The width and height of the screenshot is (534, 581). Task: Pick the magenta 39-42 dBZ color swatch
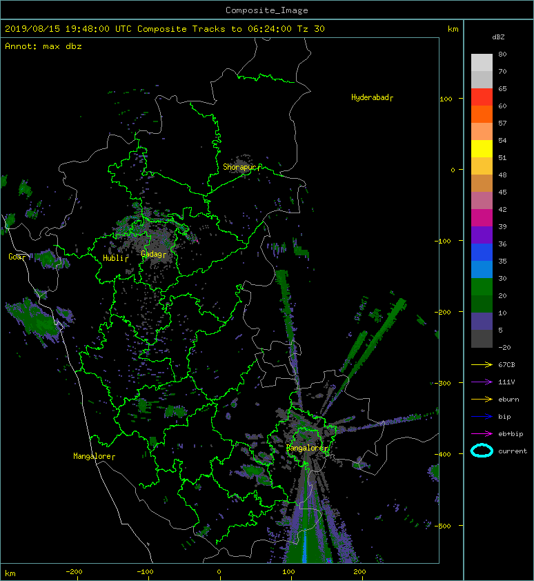point(482,218)
